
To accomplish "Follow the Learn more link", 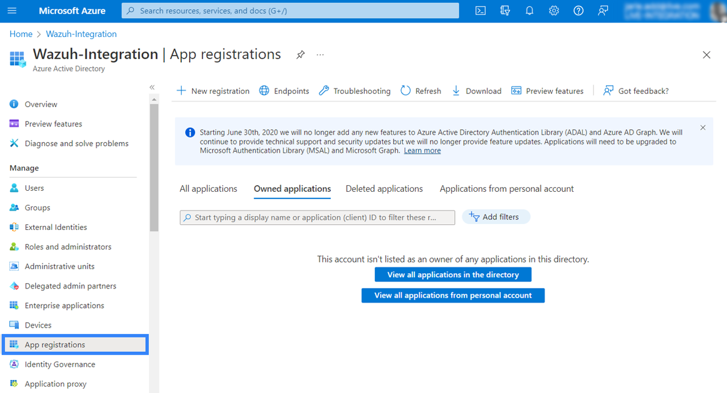I will pyautogui.click(x=422, y=151).
